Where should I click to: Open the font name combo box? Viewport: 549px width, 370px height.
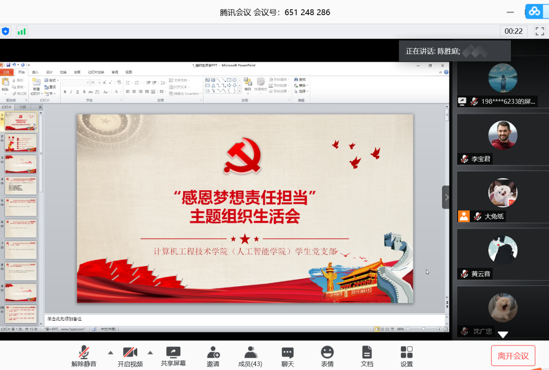75,82
